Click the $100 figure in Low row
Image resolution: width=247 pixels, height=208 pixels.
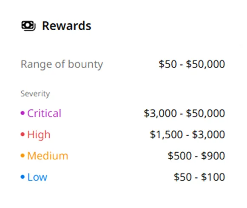tap(213, 177)
